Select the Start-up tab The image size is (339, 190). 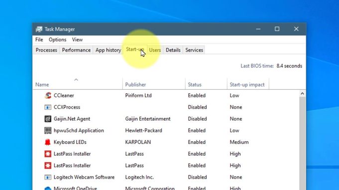click(x=135, y=49)
